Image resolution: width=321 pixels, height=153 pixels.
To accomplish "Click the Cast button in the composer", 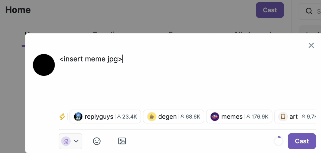I will coord(302,141).
